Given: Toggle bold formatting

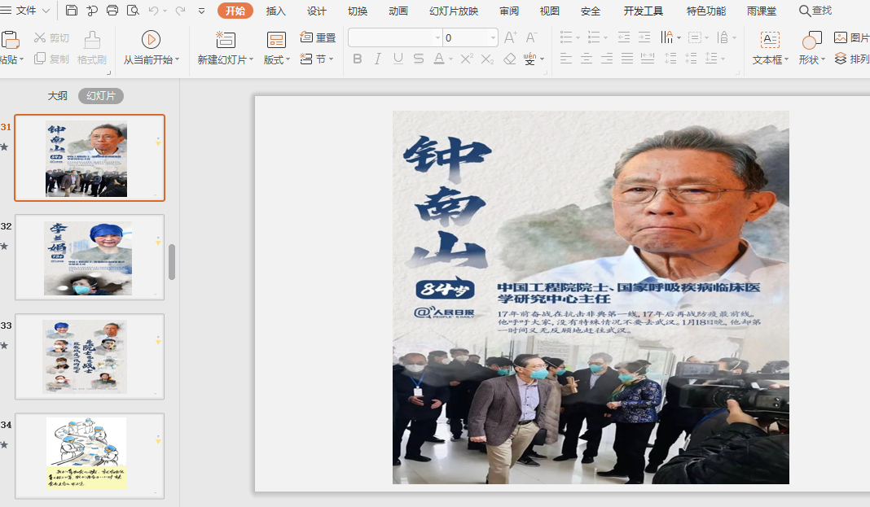Looking at the screenshot, I should 357,59.
